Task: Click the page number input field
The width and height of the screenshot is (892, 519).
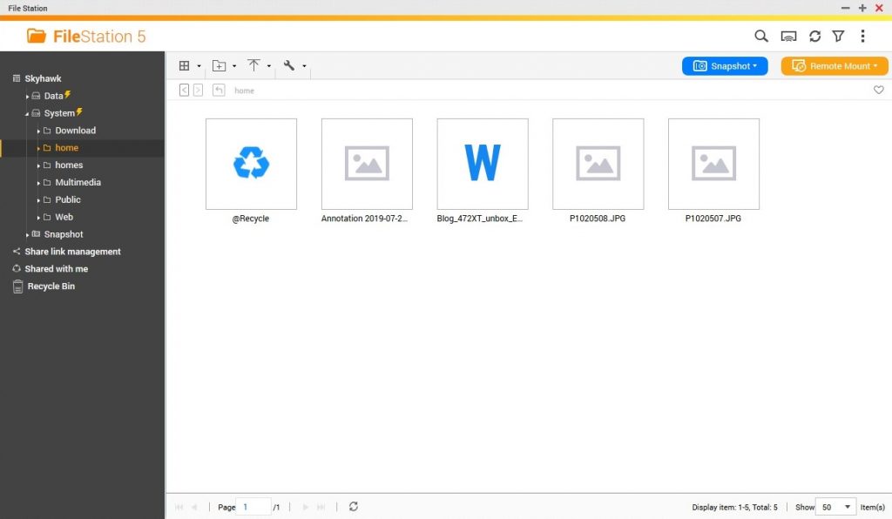Action: pyautogui.click(x=253, y=507)
